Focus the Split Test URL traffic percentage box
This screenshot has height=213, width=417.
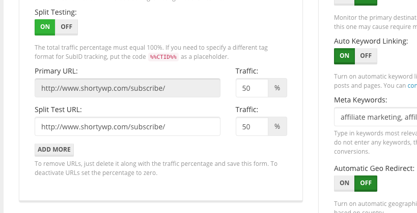[x=252, y=127]
